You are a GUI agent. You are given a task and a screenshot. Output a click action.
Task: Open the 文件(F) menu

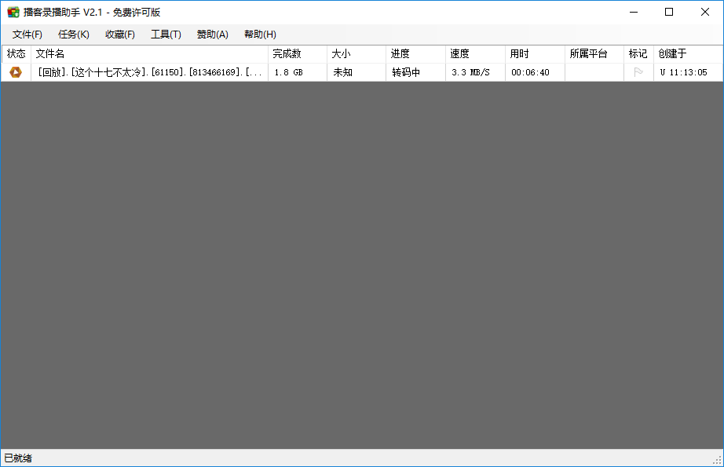(x=27, y=35)
